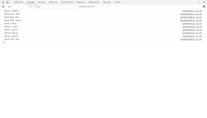The height and width of the screenshot is (118, 207).
Task: Open the Default levels dropdown
Action: click(87, 6)
